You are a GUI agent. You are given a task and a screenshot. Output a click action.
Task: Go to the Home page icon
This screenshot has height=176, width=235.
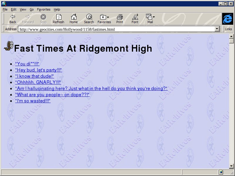(73, 17)
